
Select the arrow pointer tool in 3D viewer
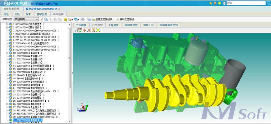click(x=75, y=30)
